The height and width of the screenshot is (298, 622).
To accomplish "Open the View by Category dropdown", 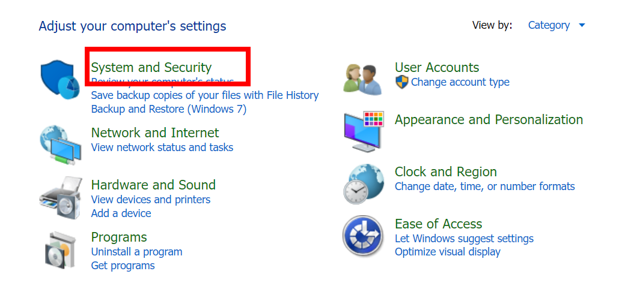I will pyautogui.click(x=549, y=25).
